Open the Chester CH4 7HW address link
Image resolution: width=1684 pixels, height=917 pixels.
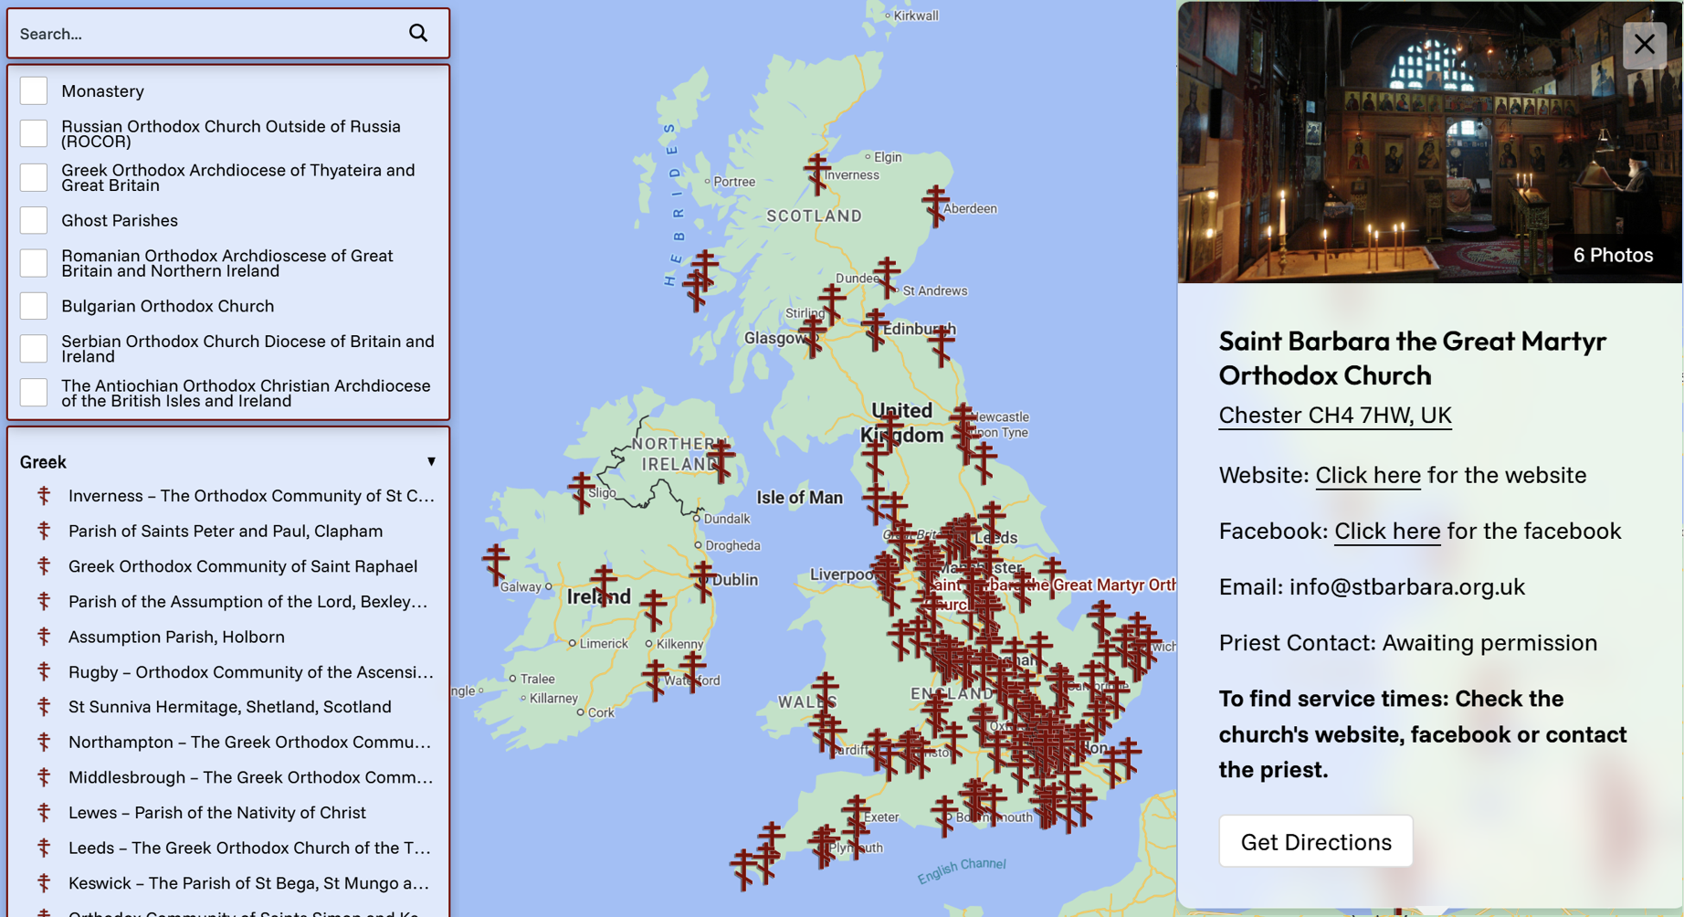coord(1334,416)
